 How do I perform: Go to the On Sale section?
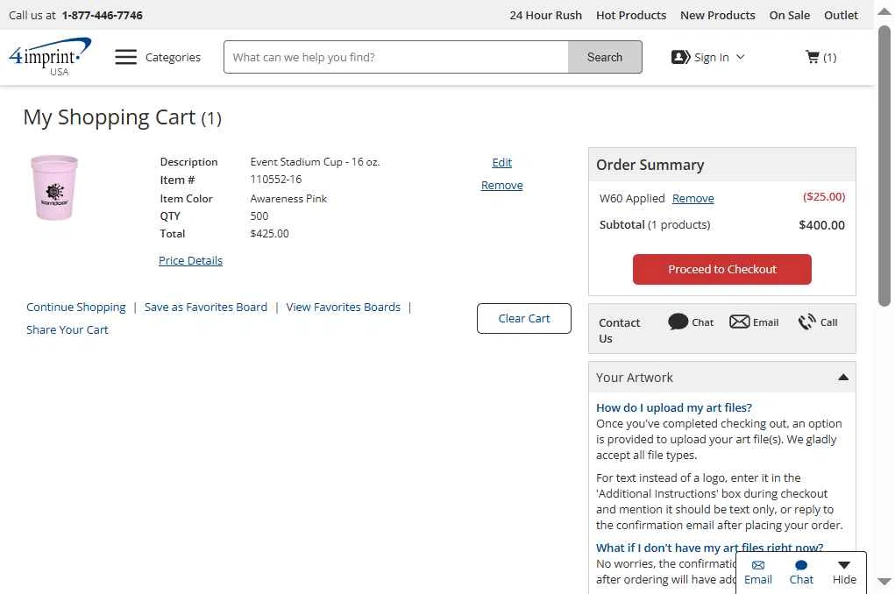coord(789,15)
